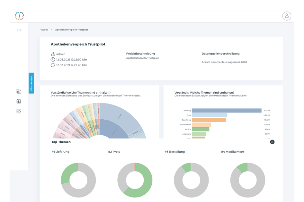
Task: Select Apothekenvergleich Trustpilot breadcrumb item
Action: pyautogui.click(x=71, y=29)
